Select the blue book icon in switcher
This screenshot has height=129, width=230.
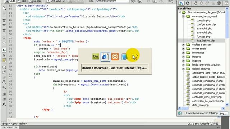click(x=124, y=57)
